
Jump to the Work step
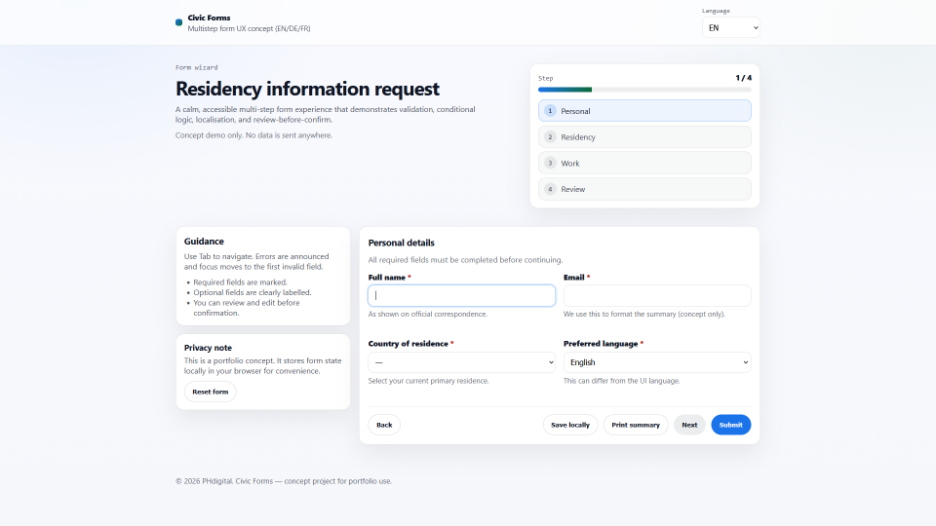(644, 163)
